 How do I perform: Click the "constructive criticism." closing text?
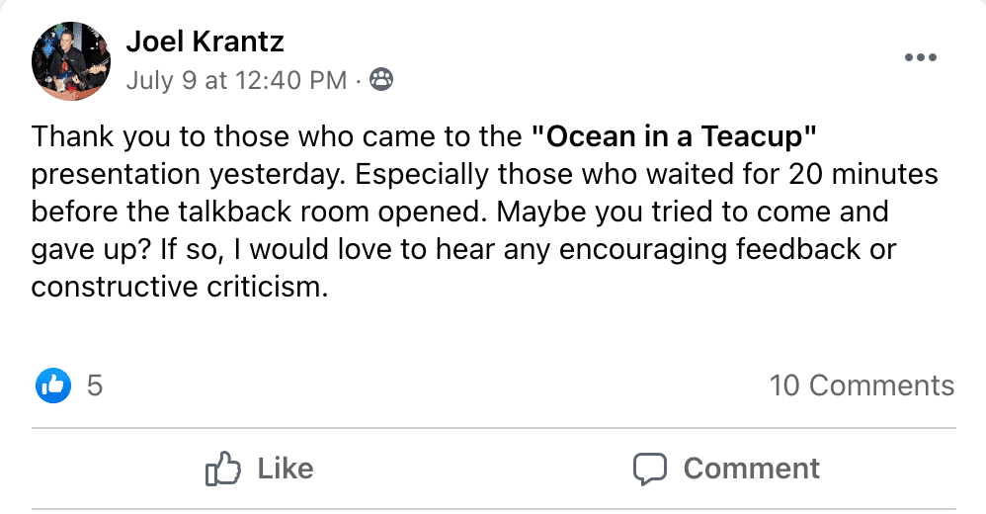[x=178, y=288]
